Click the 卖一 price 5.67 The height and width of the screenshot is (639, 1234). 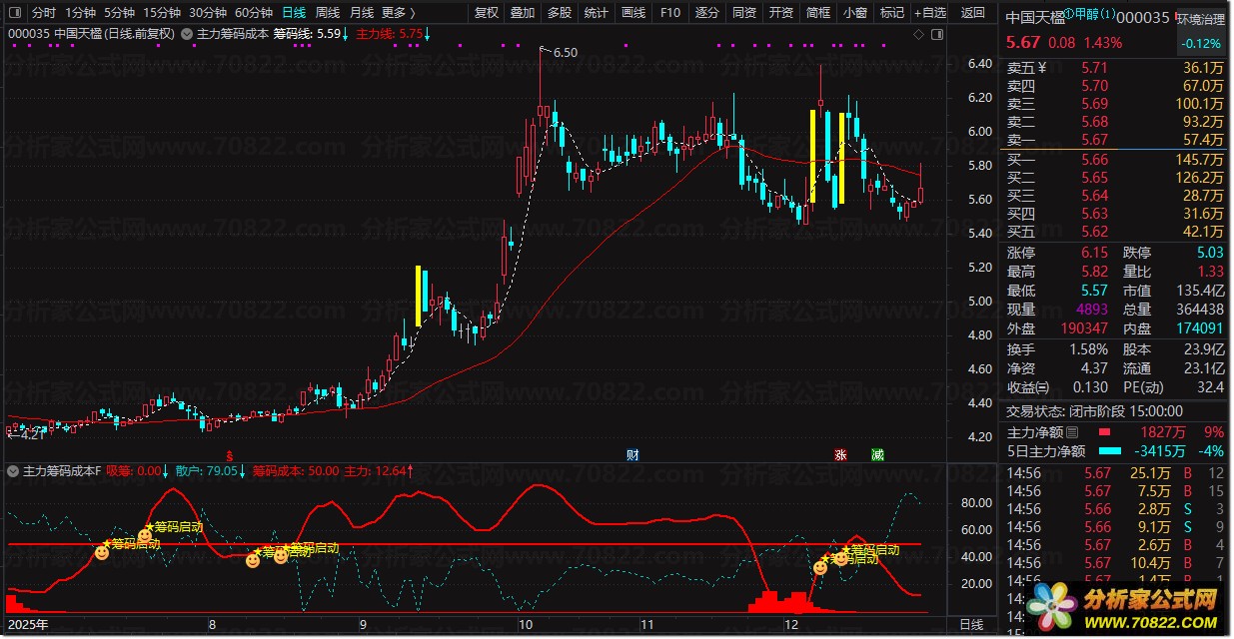coord(1093,140)
